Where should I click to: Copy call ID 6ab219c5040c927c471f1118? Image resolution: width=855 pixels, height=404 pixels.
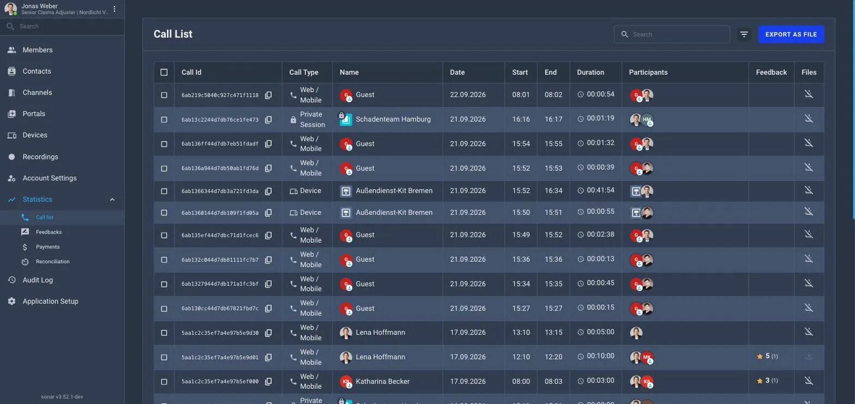[x=268, y=95]
